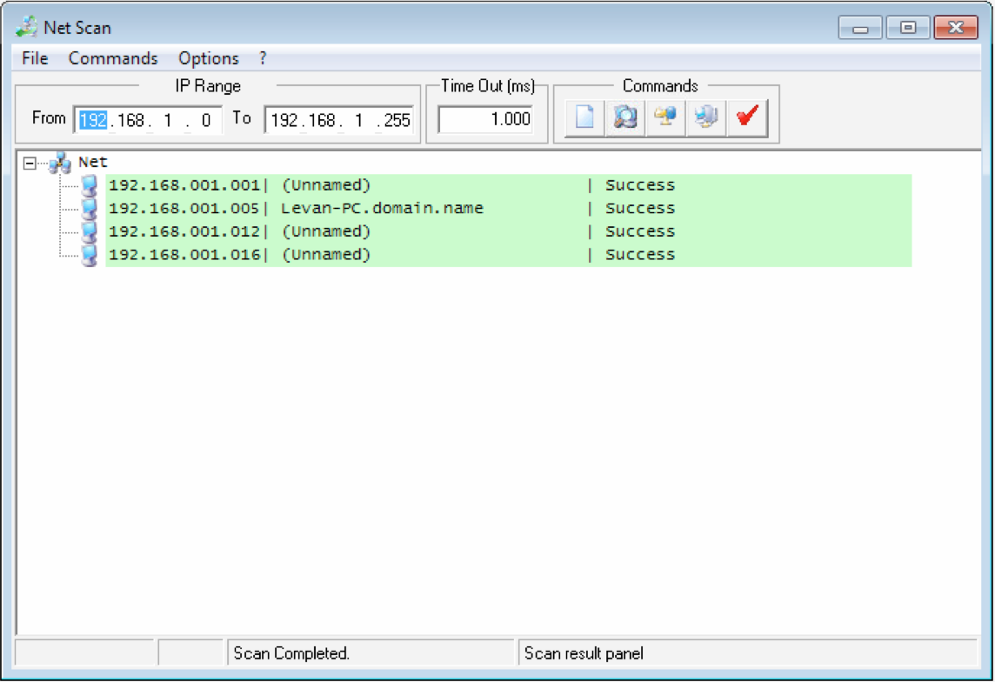Select the computer icon beside 192.168.001.016
The image size is (995, 682).
pyautogui.click(x=90, y=254)
